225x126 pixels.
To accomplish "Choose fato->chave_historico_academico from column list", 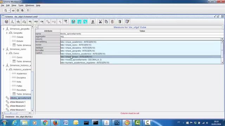I will click(141, 54).
